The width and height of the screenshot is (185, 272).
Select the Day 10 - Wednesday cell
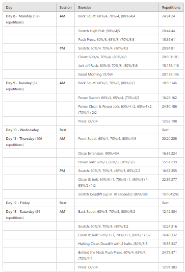(x=30, y=130)
